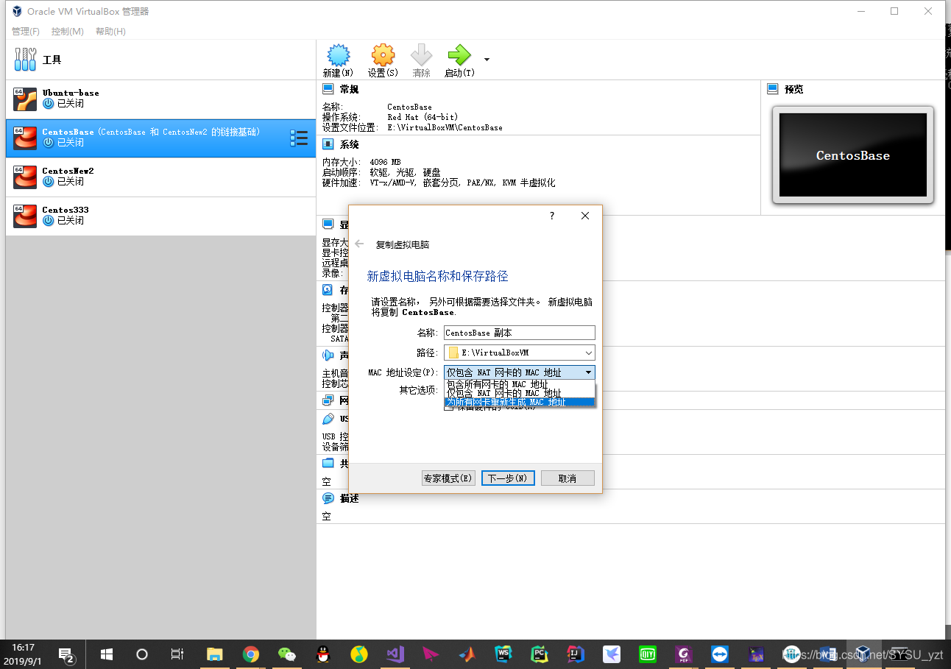The image size is (951, 669).
Task: Open IntelliJ IDEA from the taskbar
Action: click(576, 654)
